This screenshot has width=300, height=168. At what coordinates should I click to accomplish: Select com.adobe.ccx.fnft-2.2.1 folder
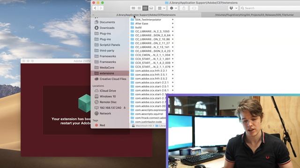point(151,70)
